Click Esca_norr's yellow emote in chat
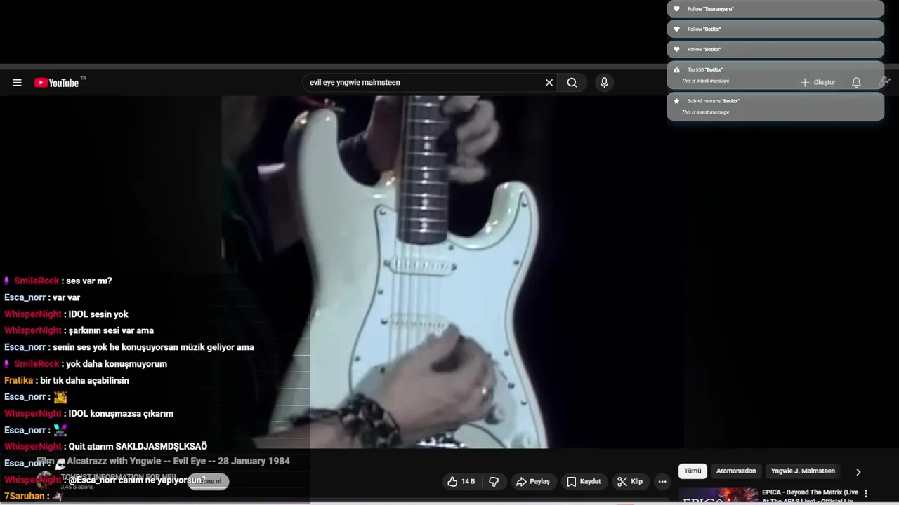899x505 pixels. 60,397
